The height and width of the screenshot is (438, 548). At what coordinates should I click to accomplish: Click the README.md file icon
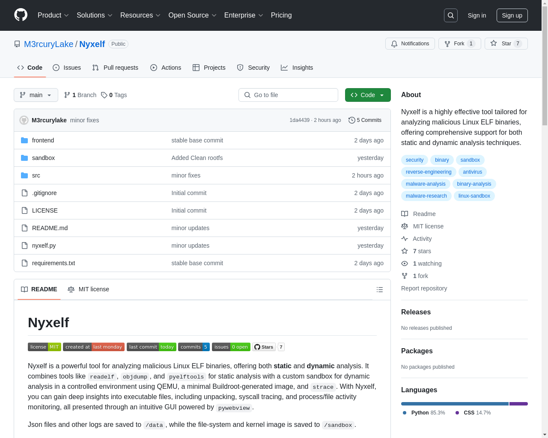[24, 228]
